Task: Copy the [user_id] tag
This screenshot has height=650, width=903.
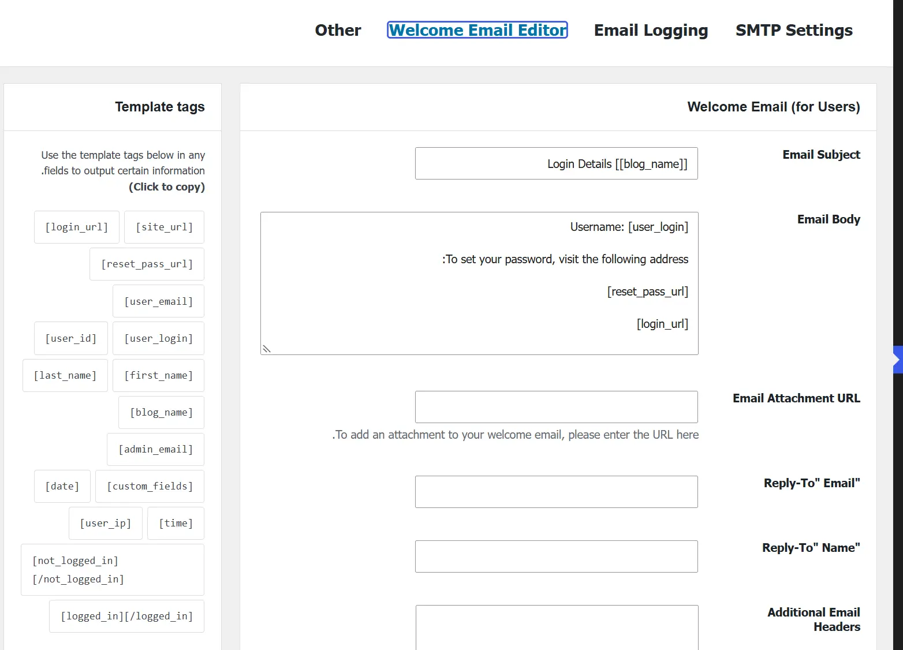Action: pyautogui.click(x=71, y=338)
